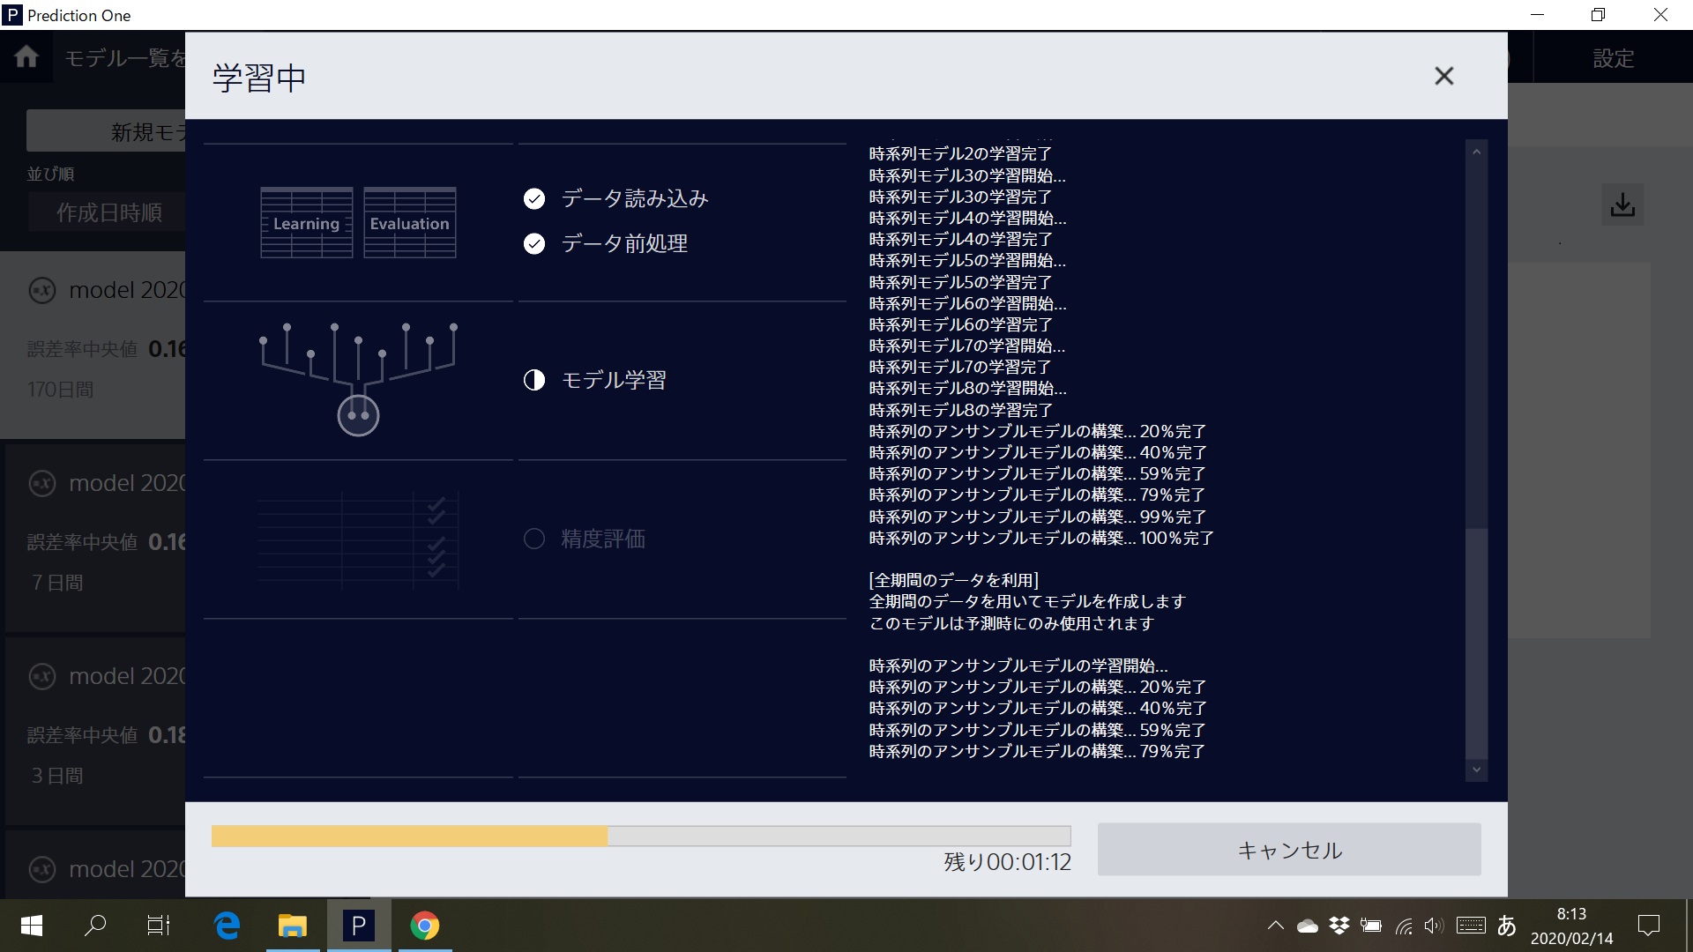1693x952 pixels.
Task: Launch Microsoft Edge from taskbar
Action: click(227, 926)
